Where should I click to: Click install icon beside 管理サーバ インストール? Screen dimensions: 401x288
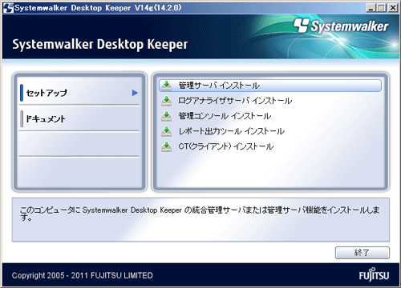pyautogui.click(x=166, y=86)
